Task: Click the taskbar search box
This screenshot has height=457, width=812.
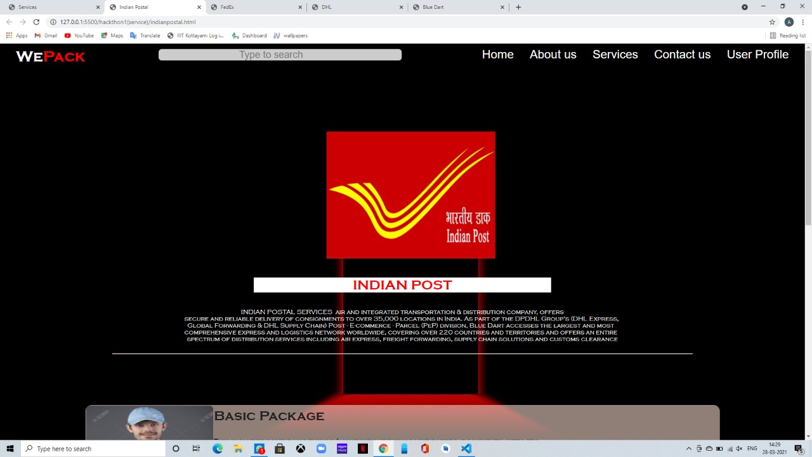Action: coord(93,449)
